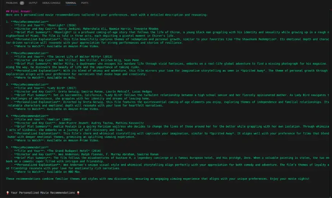This screenshot has width=332, height=198.
Task: Click the popcorn emoji before 'Your Personalized'
Action: point(8,193)
